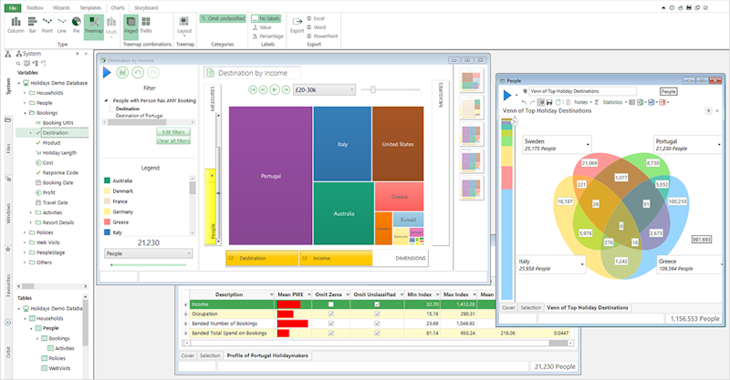Open the Layout treemap icon

point(184,26)
